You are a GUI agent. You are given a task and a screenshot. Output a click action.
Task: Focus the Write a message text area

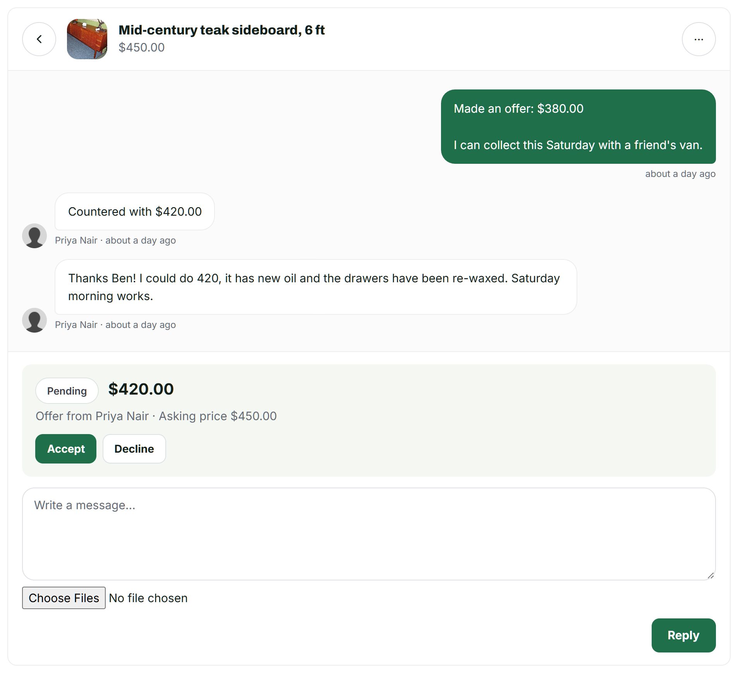[x=369, y=534]
